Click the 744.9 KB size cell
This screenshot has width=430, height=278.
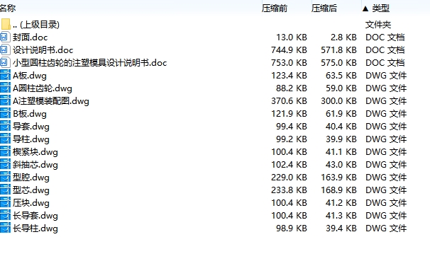coord(289,50)
